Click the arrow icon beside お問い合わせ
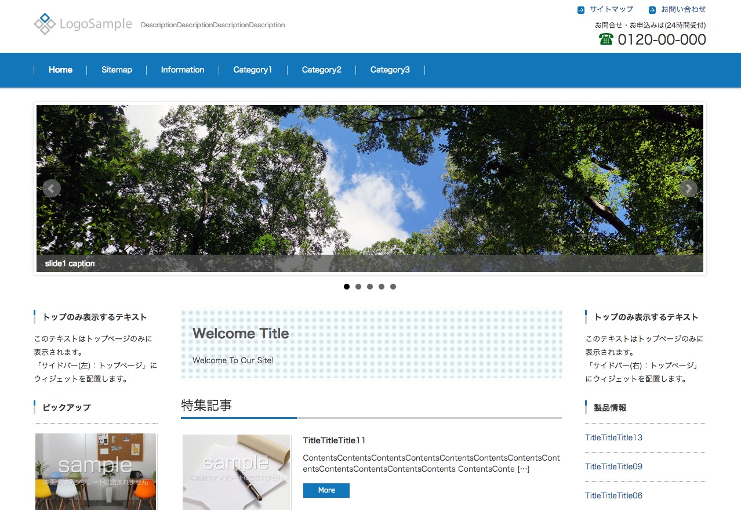The width and height of the screenshot is (741, 510). pos(652,10)
